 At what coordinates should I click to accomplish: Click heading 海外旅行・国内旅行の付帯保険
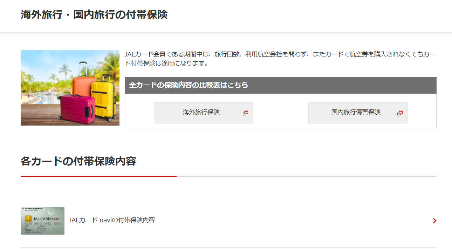pyautogui.click(x=94, y=15)
